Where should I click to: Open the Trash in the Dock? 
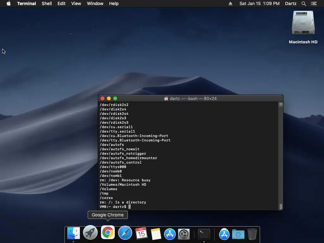252,234
